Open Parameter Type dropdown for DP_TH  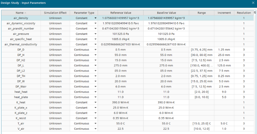point(95,76)
